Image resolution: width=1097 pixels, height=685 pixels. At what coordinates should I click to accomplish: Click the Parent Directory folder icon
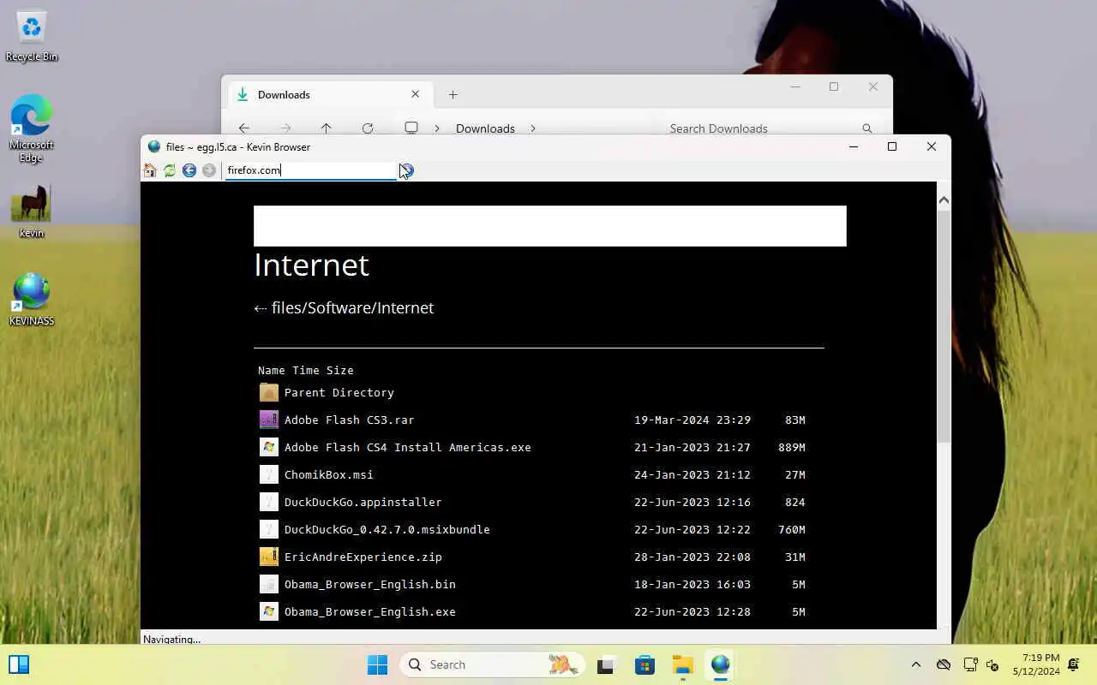click(269, 392)
